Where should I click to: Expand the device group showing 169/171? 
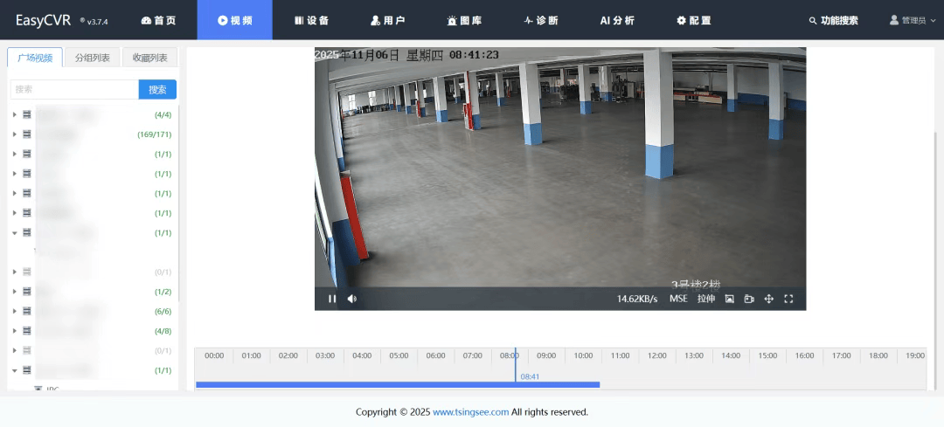click(15, 134)
